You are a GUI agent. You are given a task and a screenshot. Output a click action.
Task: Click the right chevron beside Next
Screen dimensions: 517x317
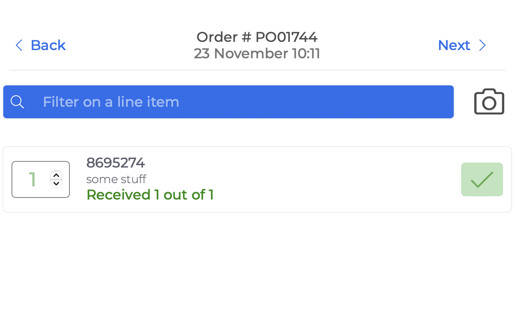pyautogui.click(x=482, y=45)
